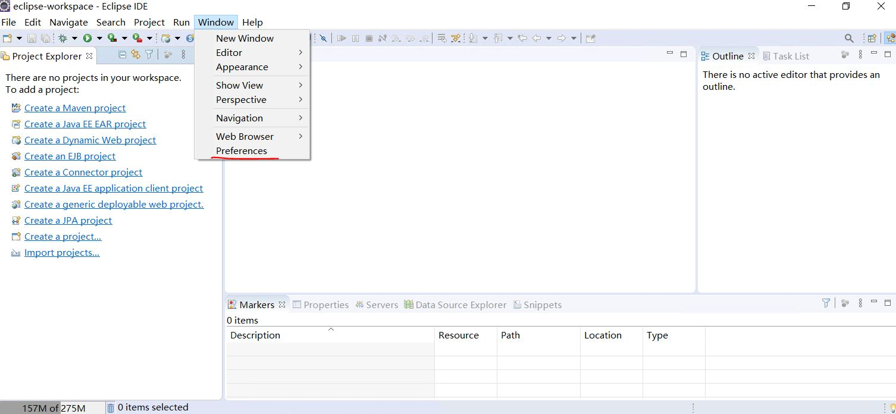This screenshot has width=896, height=414.
Task: Click Create an EJB project link
Action: 70,156
